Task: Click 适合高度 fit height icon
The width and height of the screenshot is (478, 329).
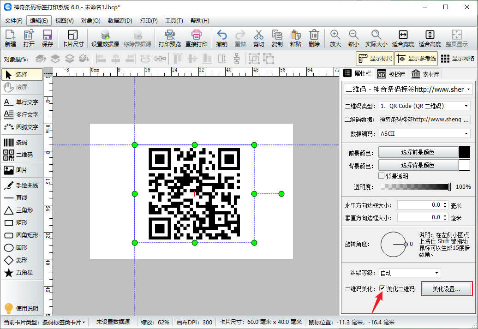Action: [430, 38]
